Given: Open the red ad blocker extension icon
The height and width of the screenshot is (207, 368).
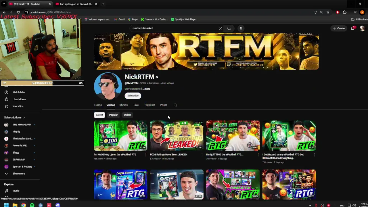Looking at the screenshot, I should (338, 12).
